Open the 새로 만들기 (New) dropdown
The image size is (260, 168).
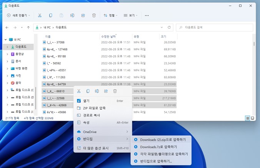[18, 15]
